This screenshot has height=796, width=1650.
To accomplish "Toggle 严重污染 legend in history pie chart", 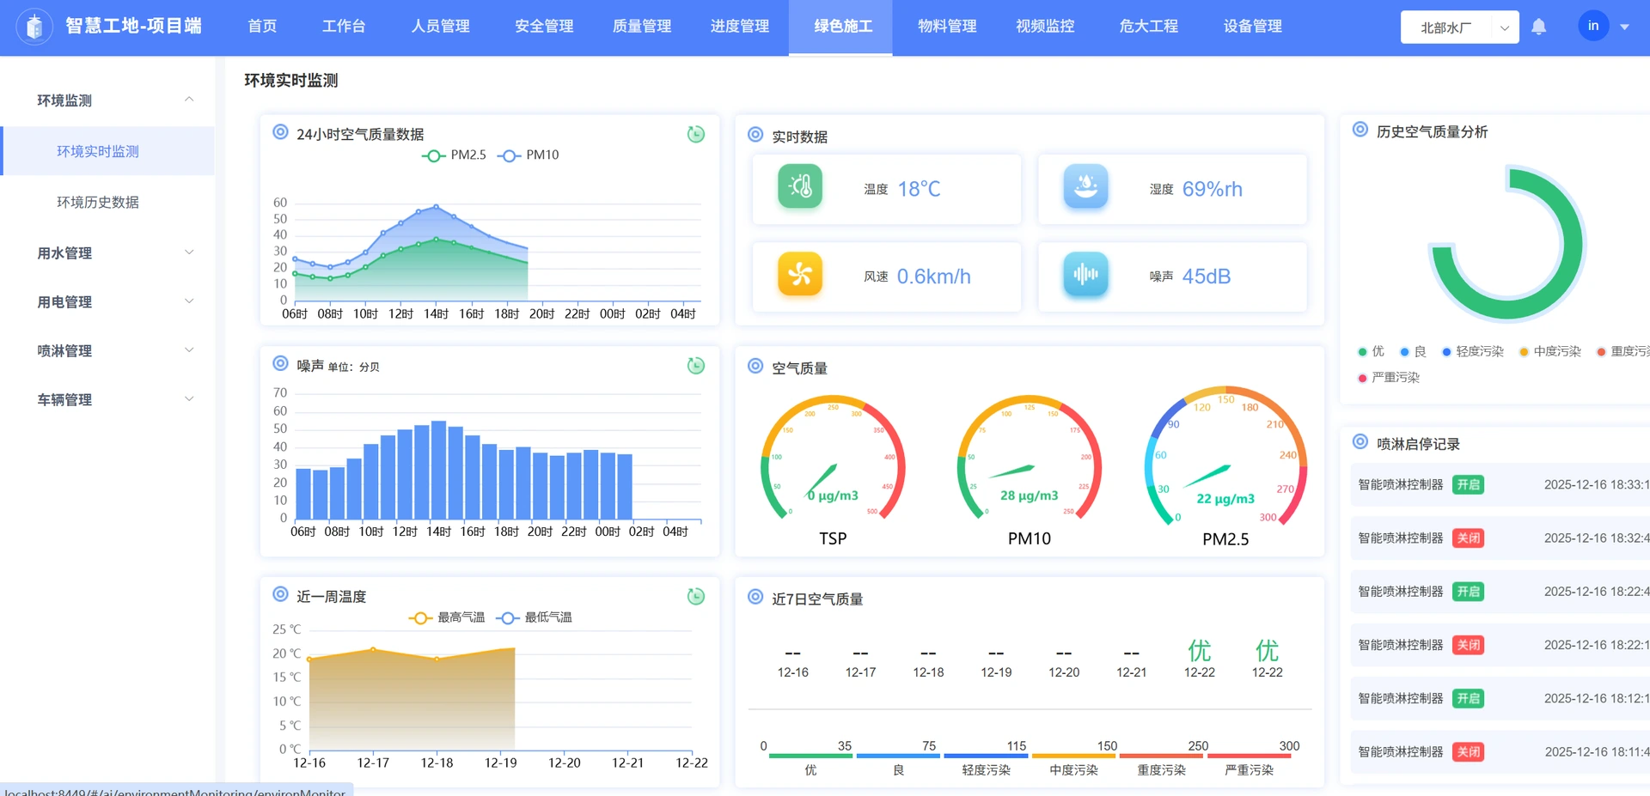I will [1389, 378].
